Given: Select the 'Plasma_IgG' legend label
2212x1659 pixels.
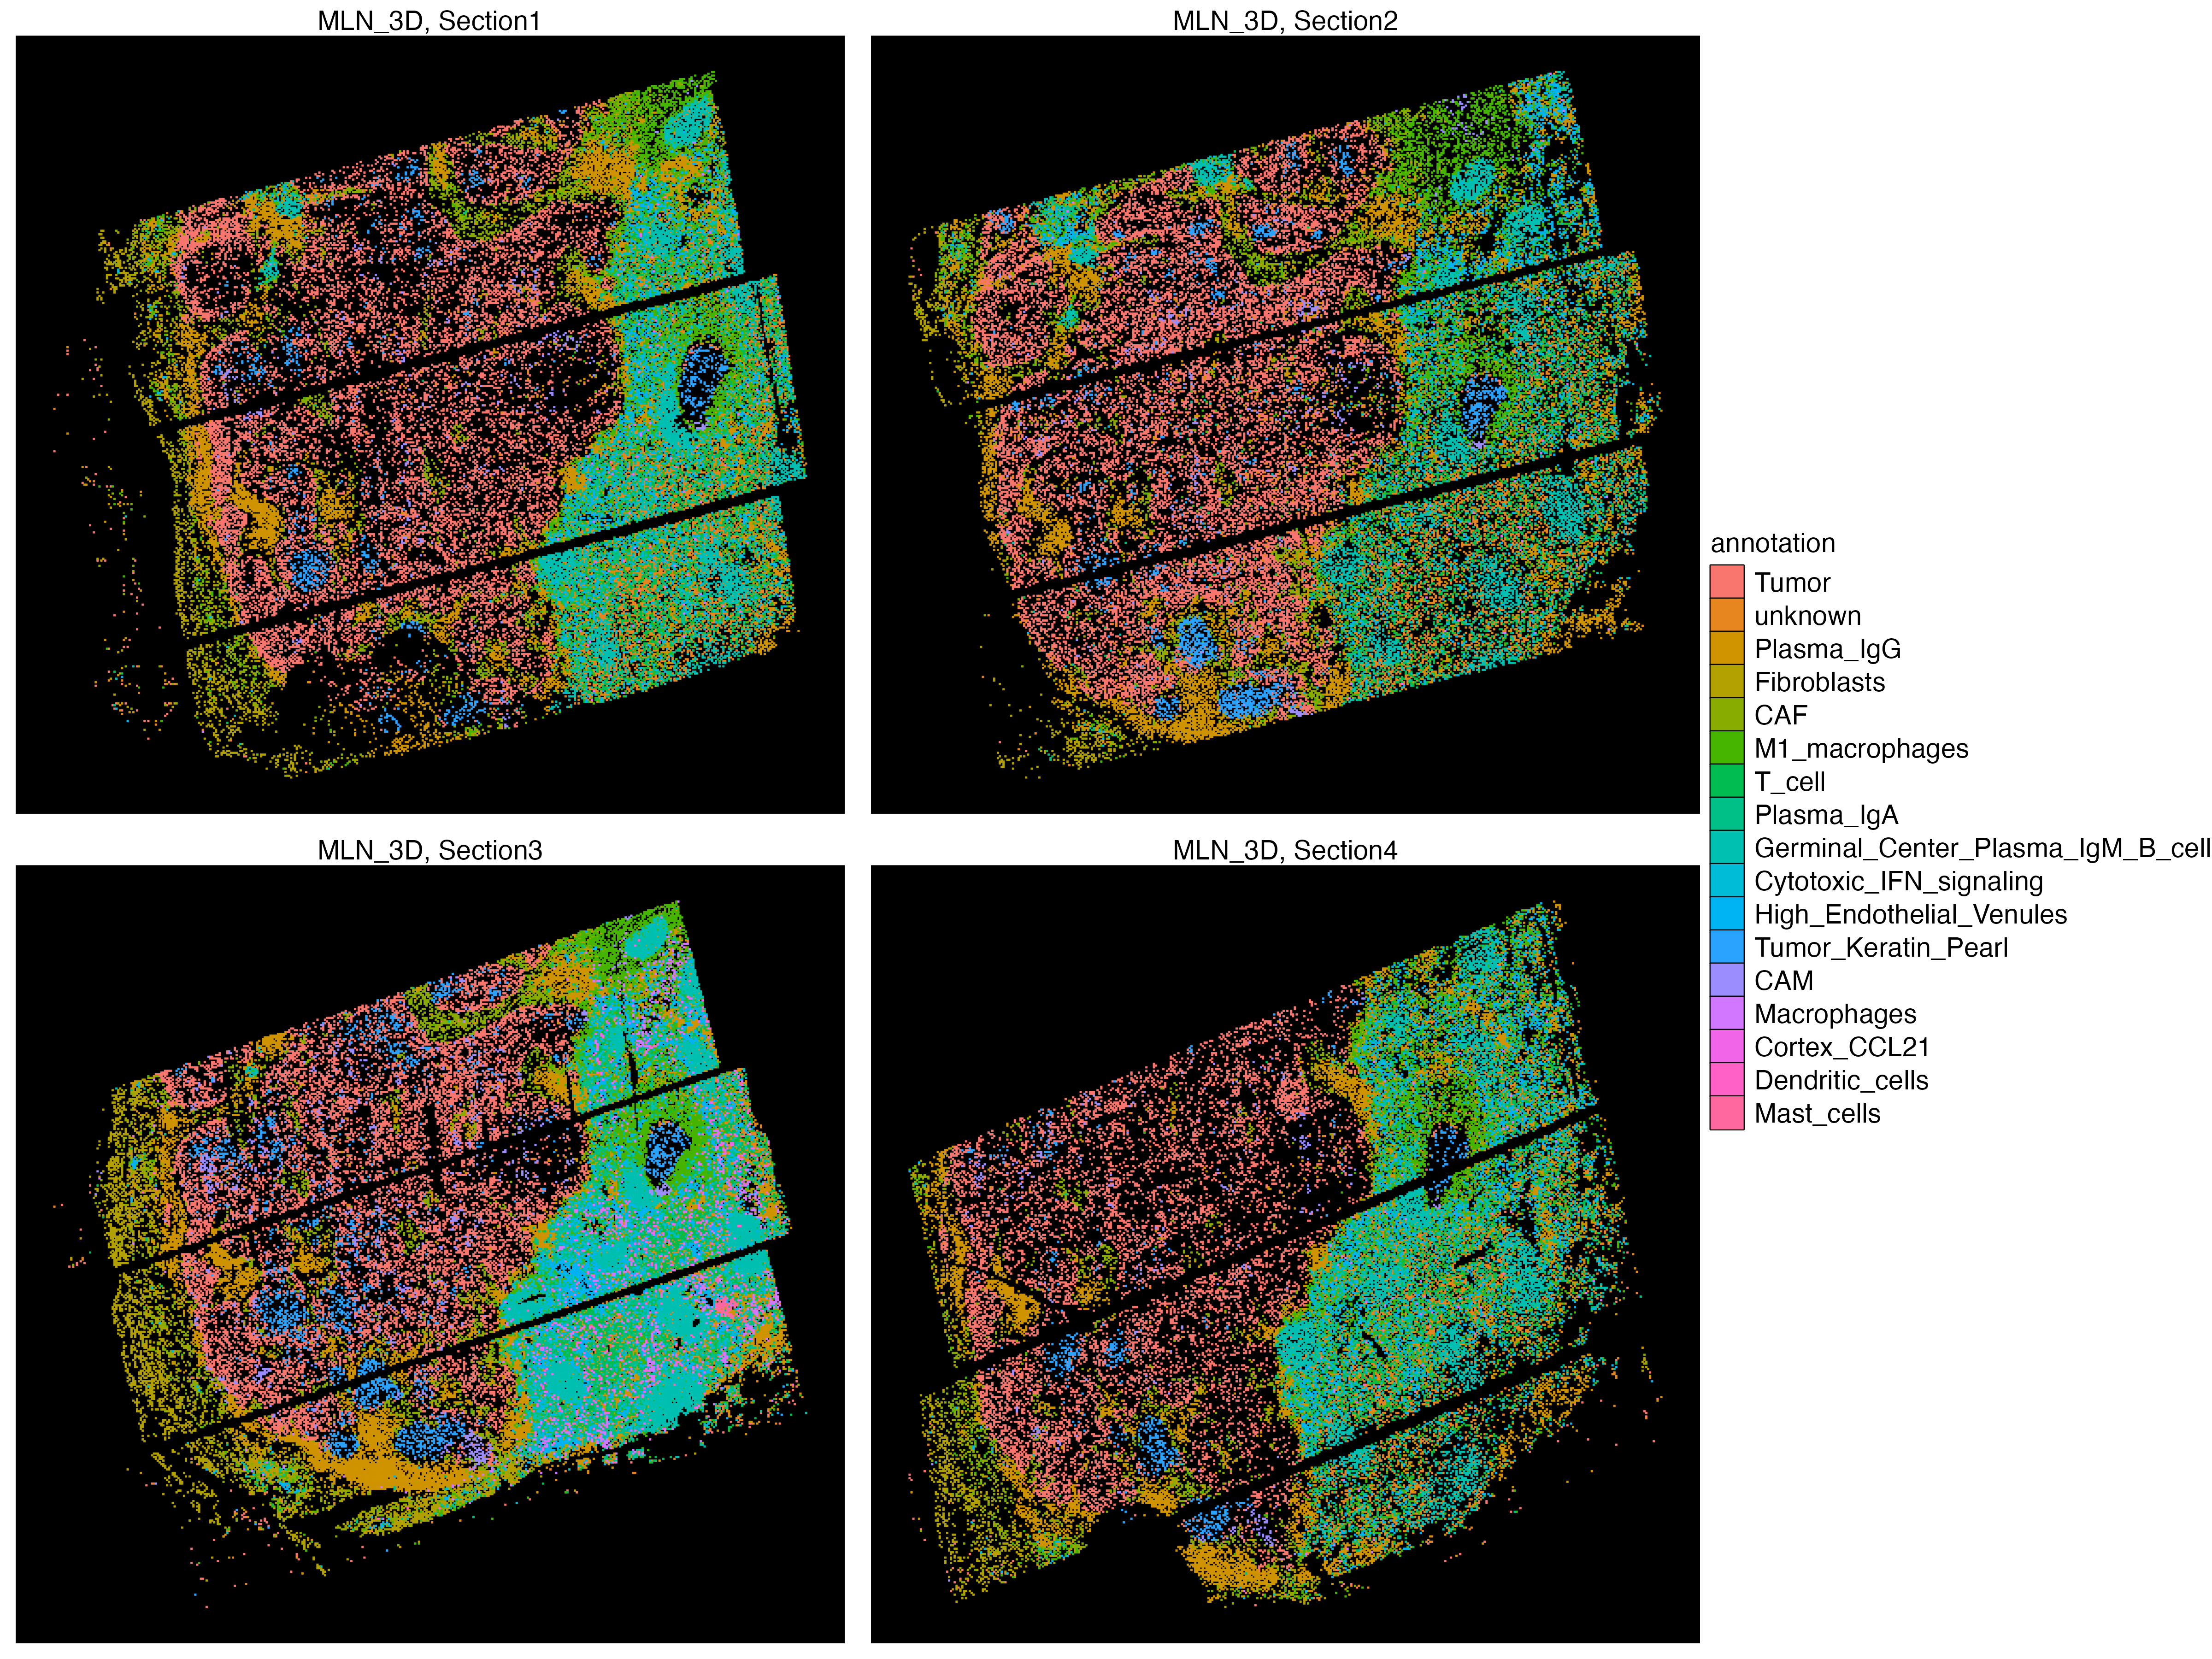Looking at the screenshot, I should 1827,649.
